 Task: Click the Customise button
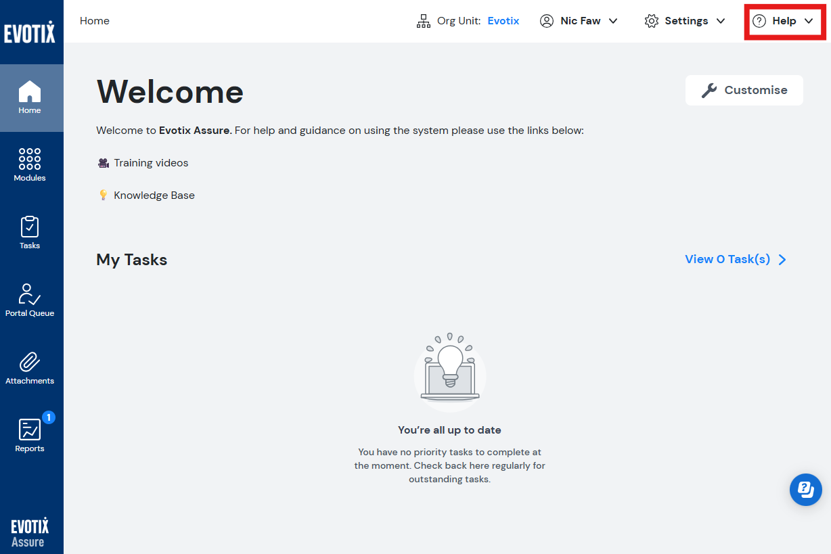click(x=744, y=90)
